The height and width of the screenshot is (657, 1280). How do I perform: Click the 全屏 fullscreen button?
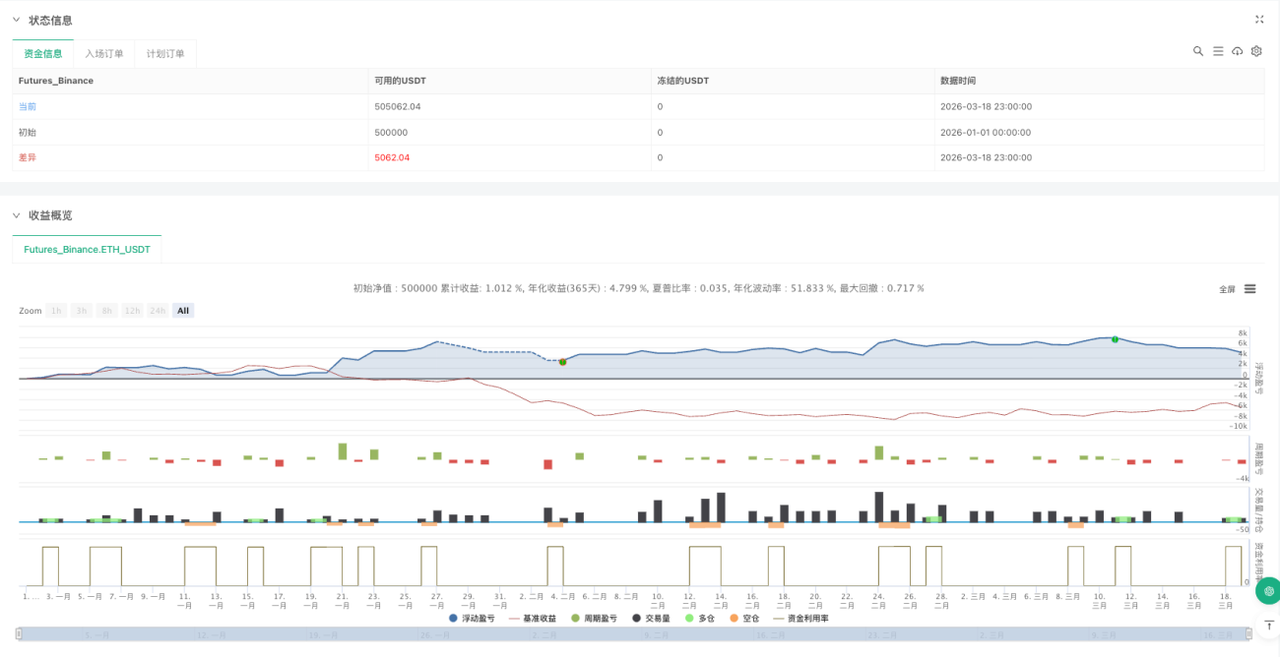coord(1227,289)
